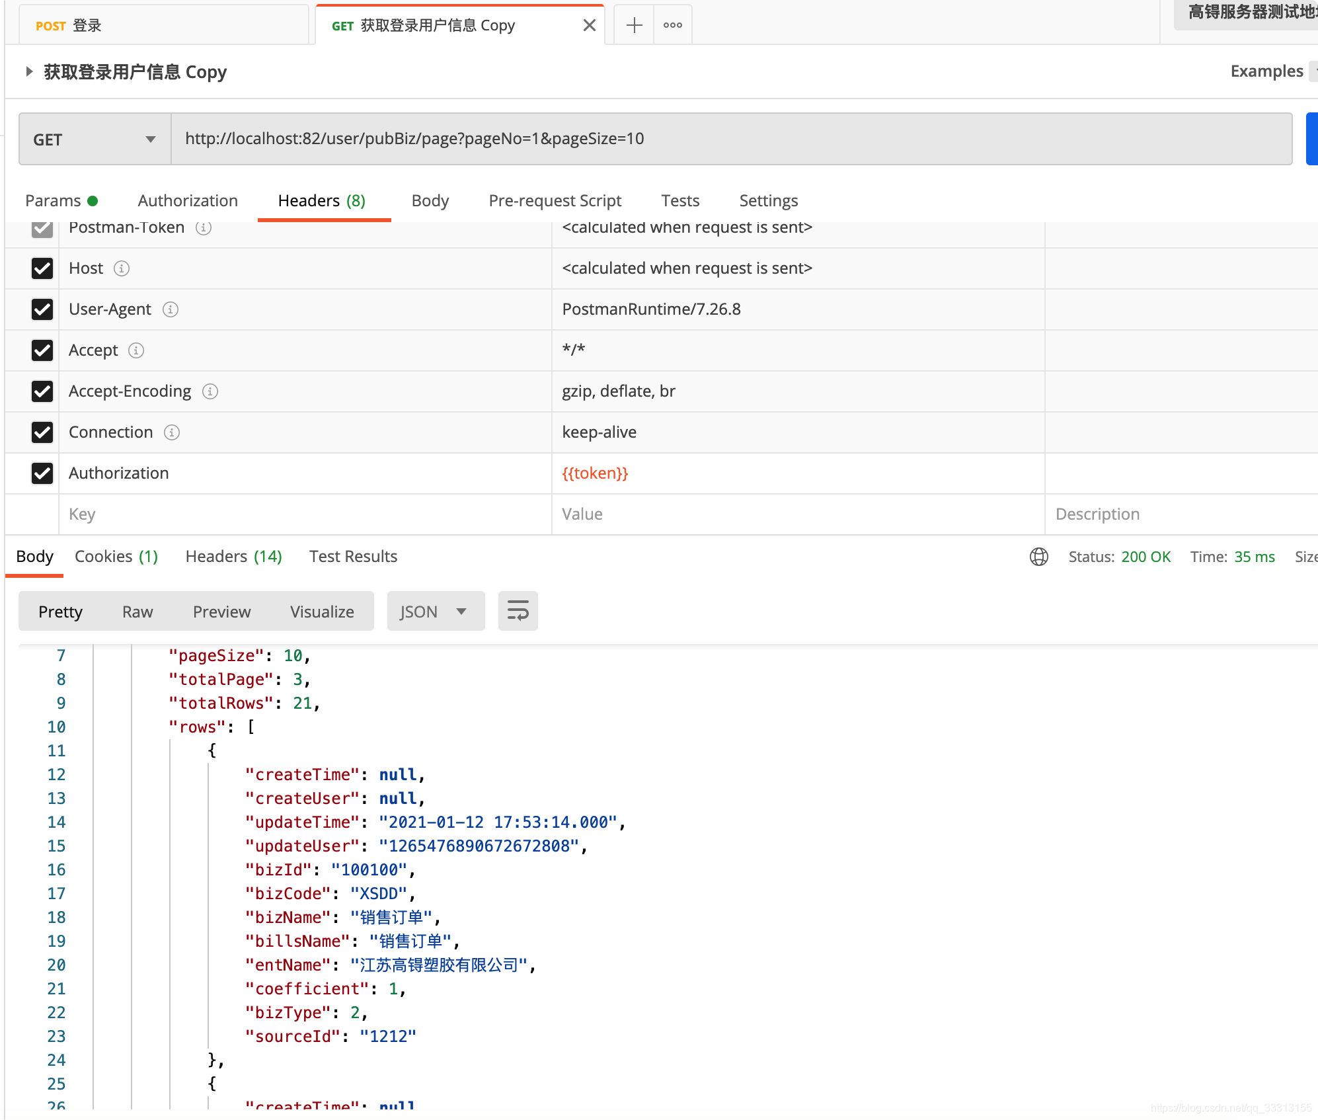
Task: Open the Params tab
Action: pyautogui.click(x=52, y=200)
